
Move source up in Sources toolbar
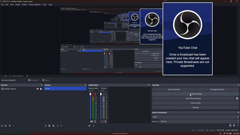[14, 126]
